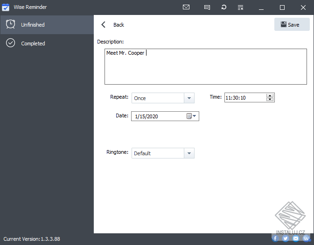Click the Wise Reminder app logo
This screenshot has width=314, height=245.
click(6, 7)
